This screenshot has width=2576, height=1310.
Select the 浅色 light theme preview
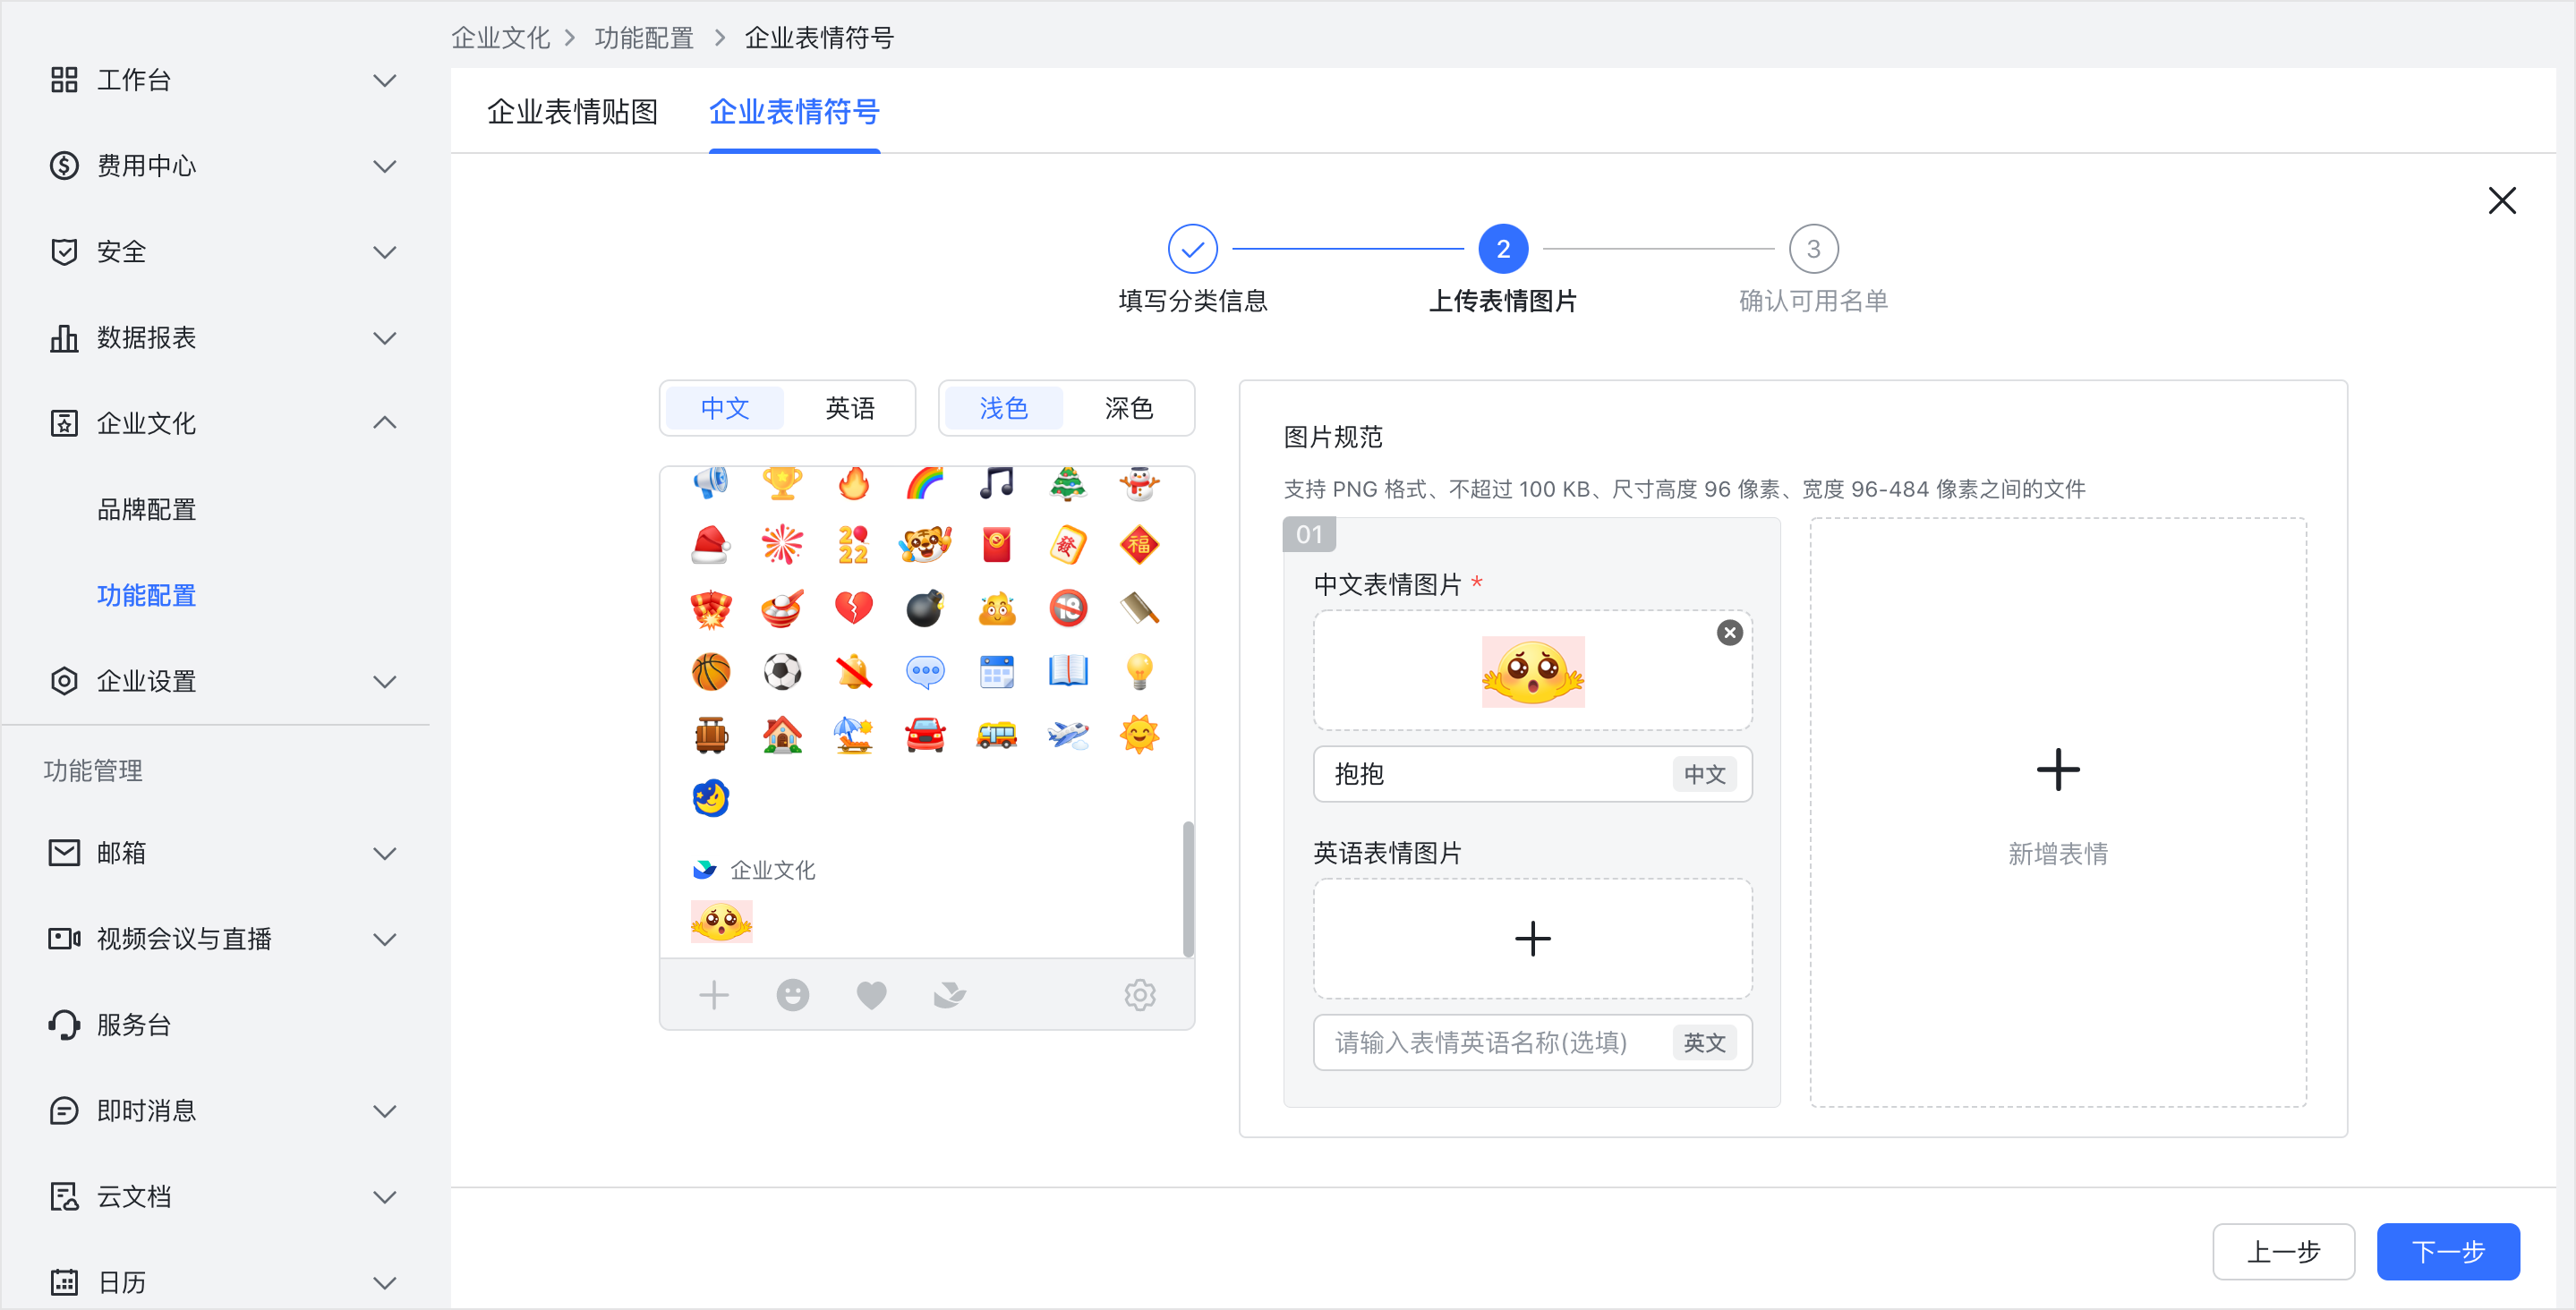pos(1003,408)
